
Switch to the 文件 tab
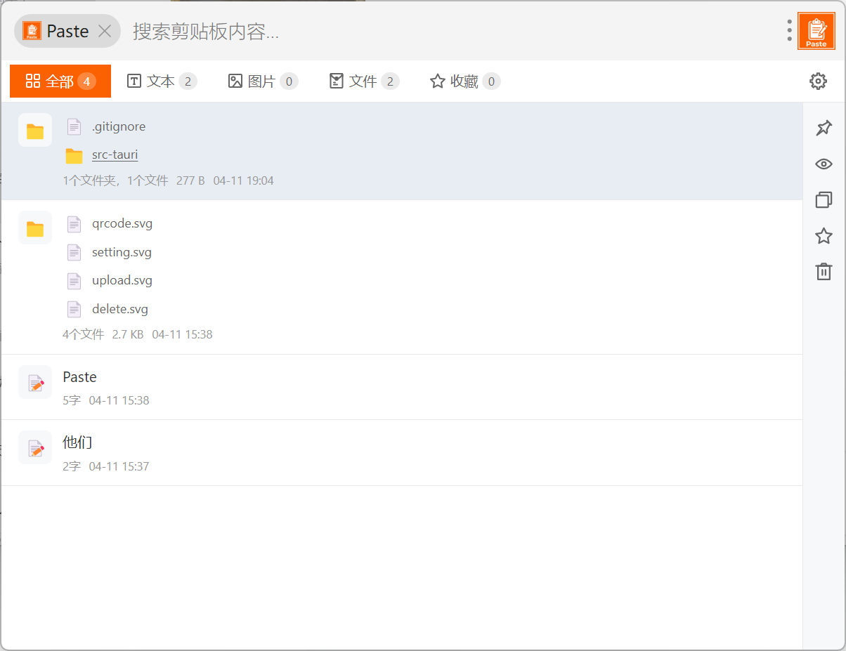coord(364,81)
